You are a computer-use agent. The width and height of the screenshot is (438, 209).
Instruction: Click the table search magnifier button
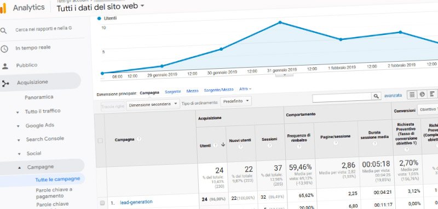[x=376, y=96]
